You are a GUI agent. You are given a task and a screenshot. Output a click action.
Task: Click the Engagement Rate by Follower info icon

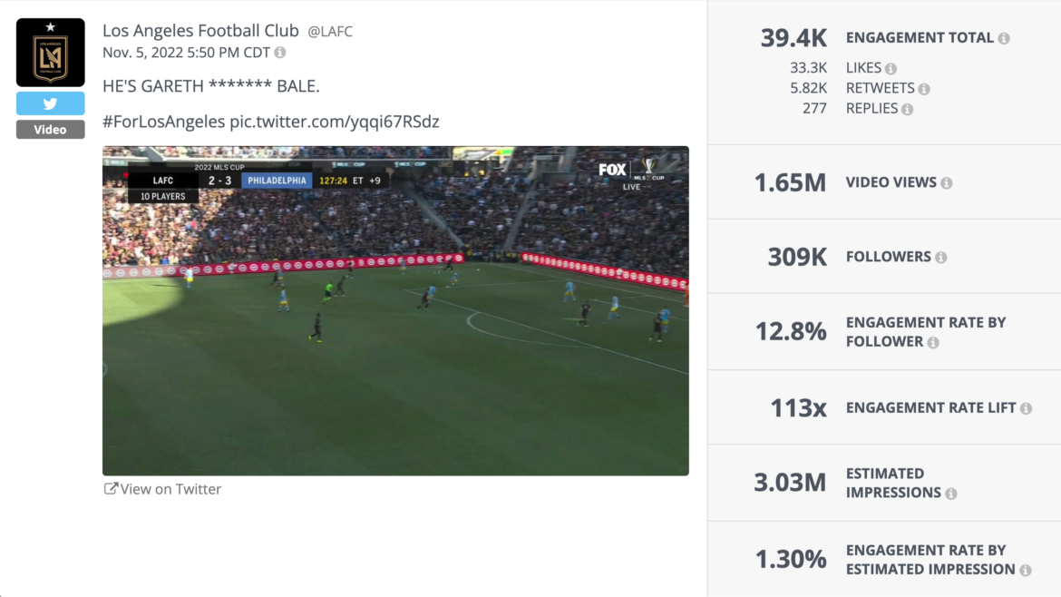click(932, 342)
